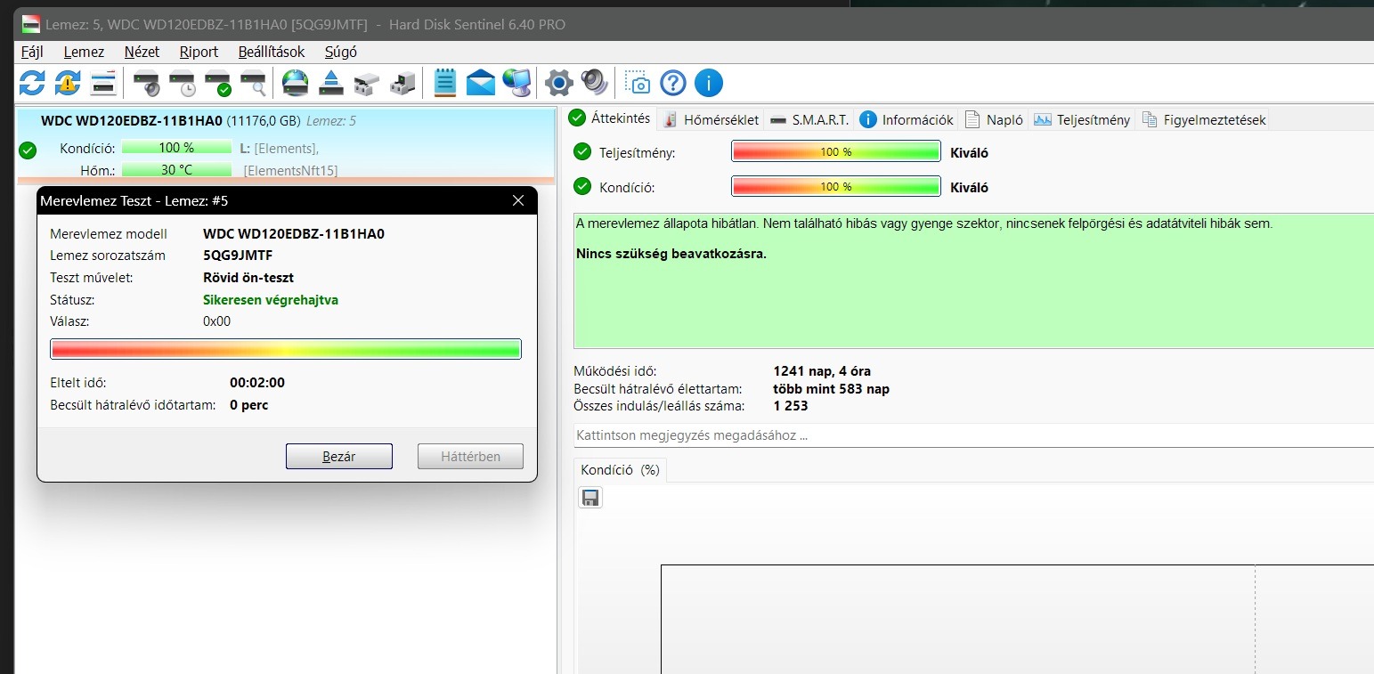Click the disk list panel toolbar icon

(x=103, y=83)
